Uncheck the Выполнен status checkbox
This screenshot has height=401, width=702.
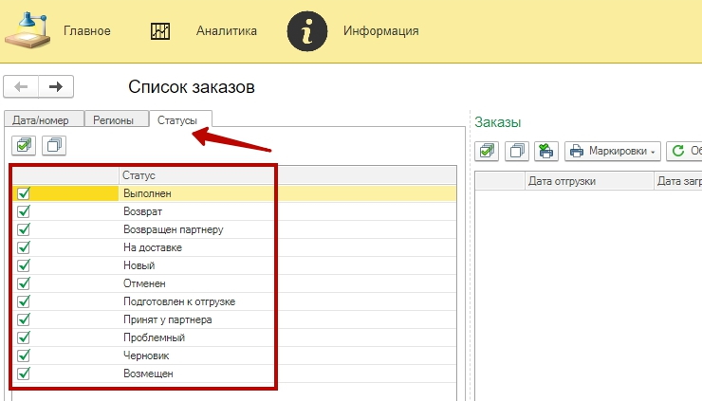(24, 193)
